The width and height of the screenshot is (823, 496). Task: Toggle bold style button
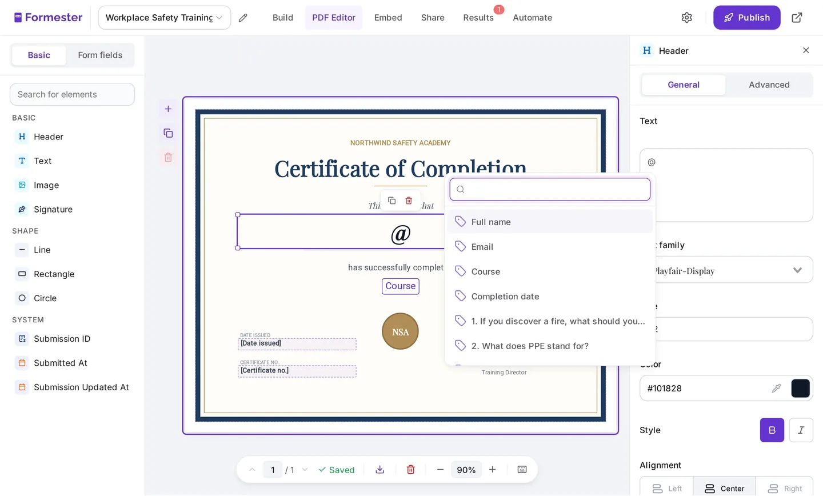coord(772,430)
